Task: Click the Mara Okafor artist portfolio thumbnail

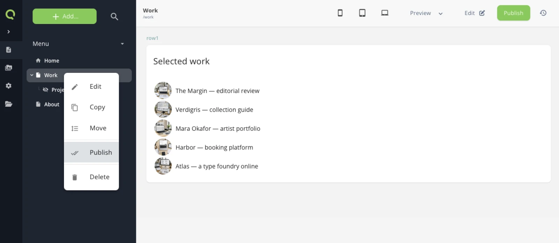Action: click(163, 128)
